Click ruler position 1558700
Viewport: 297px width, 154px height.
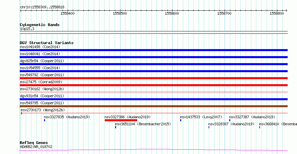[x=225, y=14]
